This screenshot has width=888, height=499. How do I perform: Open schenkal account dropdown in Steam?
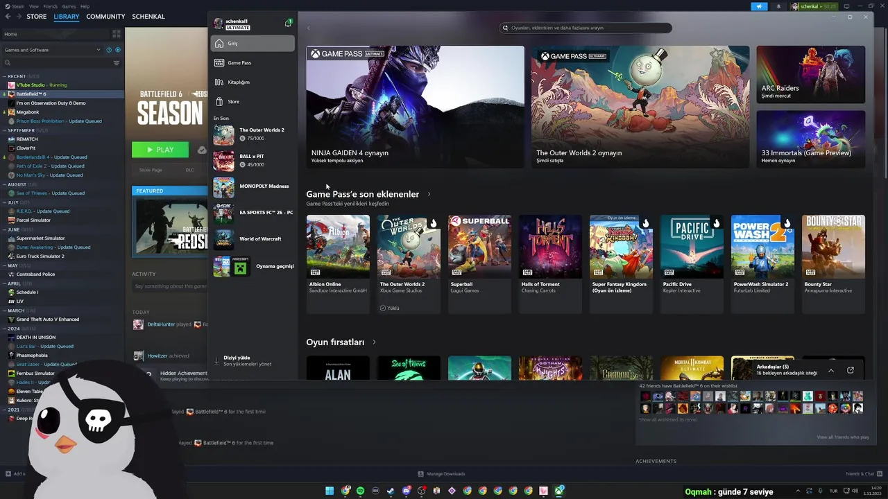pos(816,6)
